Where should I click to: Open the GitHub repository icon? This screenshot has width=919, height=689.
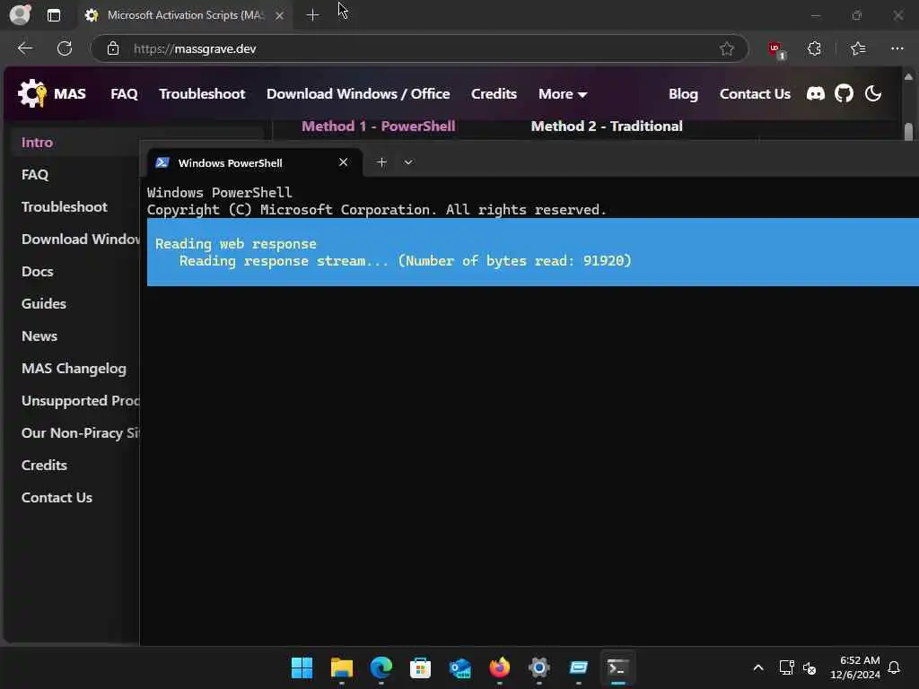click(x=844, y=93)
